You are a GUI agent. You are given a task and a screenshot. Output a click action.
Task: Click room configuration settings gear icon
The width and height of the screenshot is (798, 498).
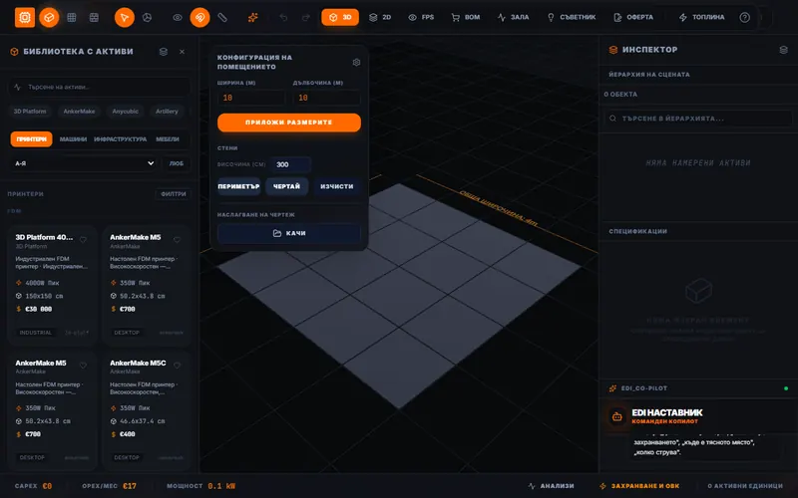356,62
